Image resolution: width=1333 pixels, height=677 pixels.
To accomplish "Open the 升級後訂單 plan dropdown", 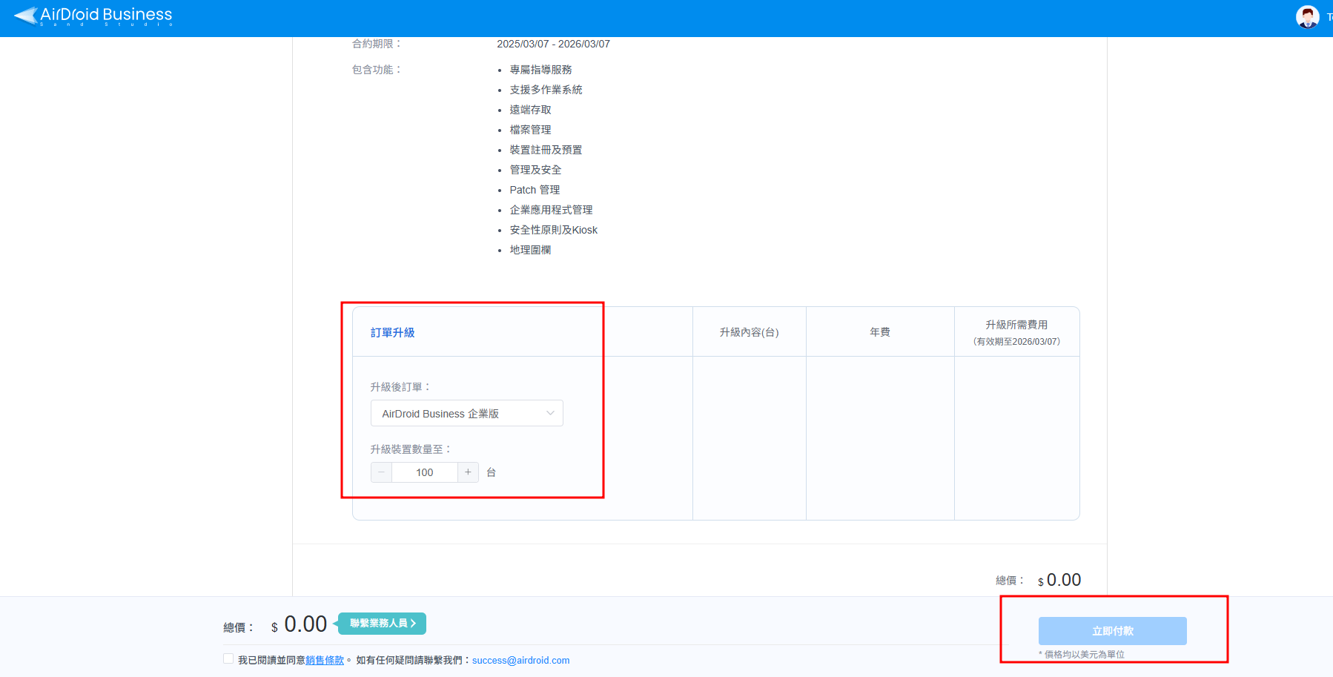I will click(x=467, y=413).
